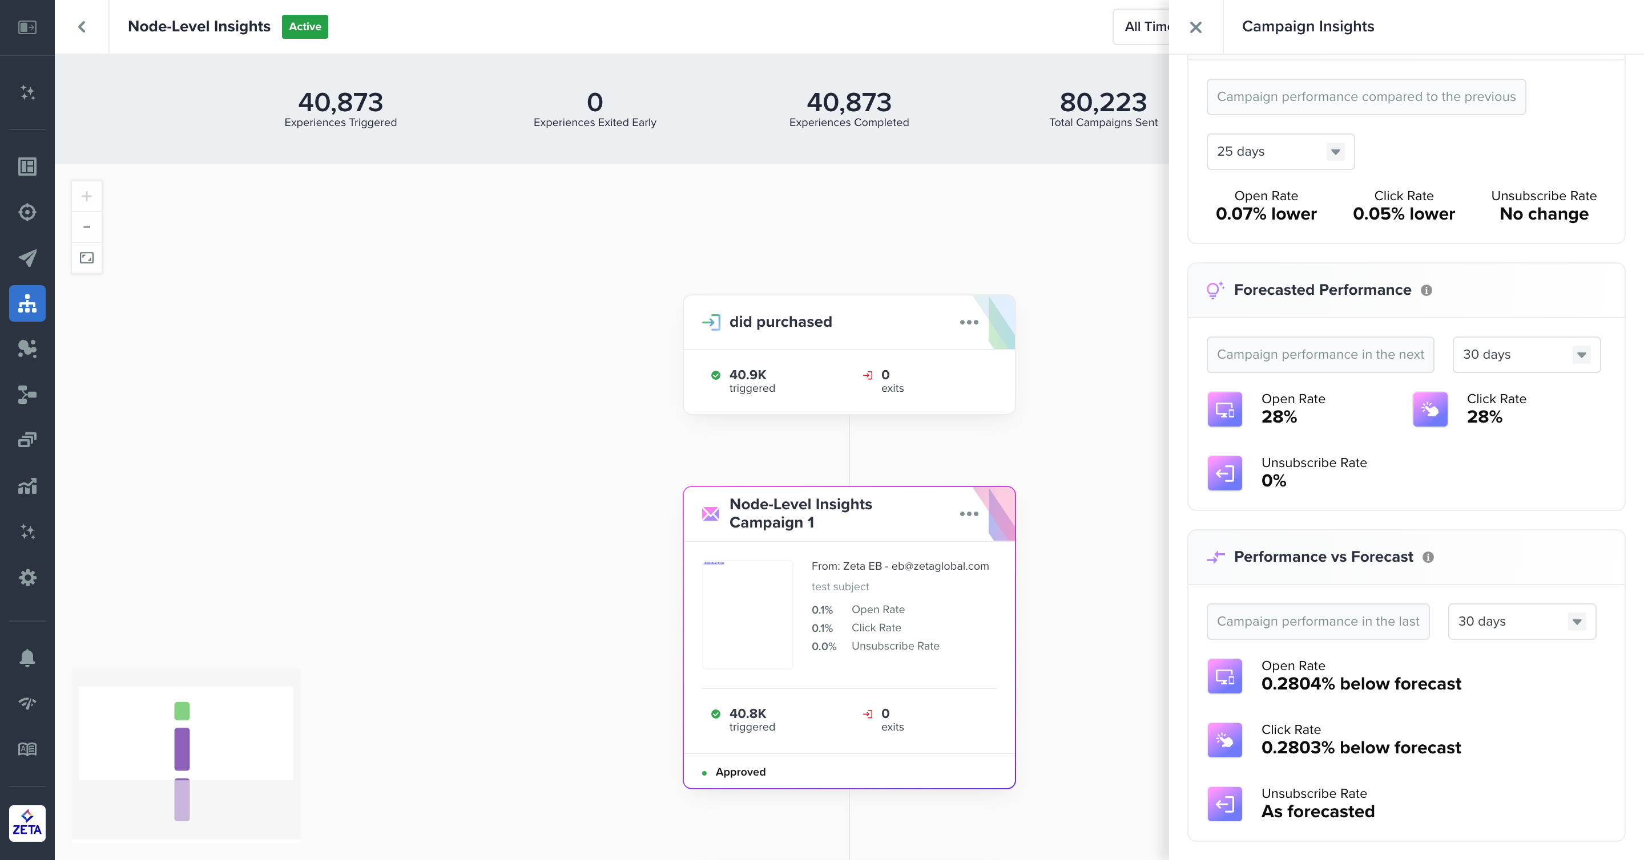This screenshot has width=1644, height=860.
Task: Zoom in on the canvas with plus button
Action: pyautogui.click(x=87, y=196)
